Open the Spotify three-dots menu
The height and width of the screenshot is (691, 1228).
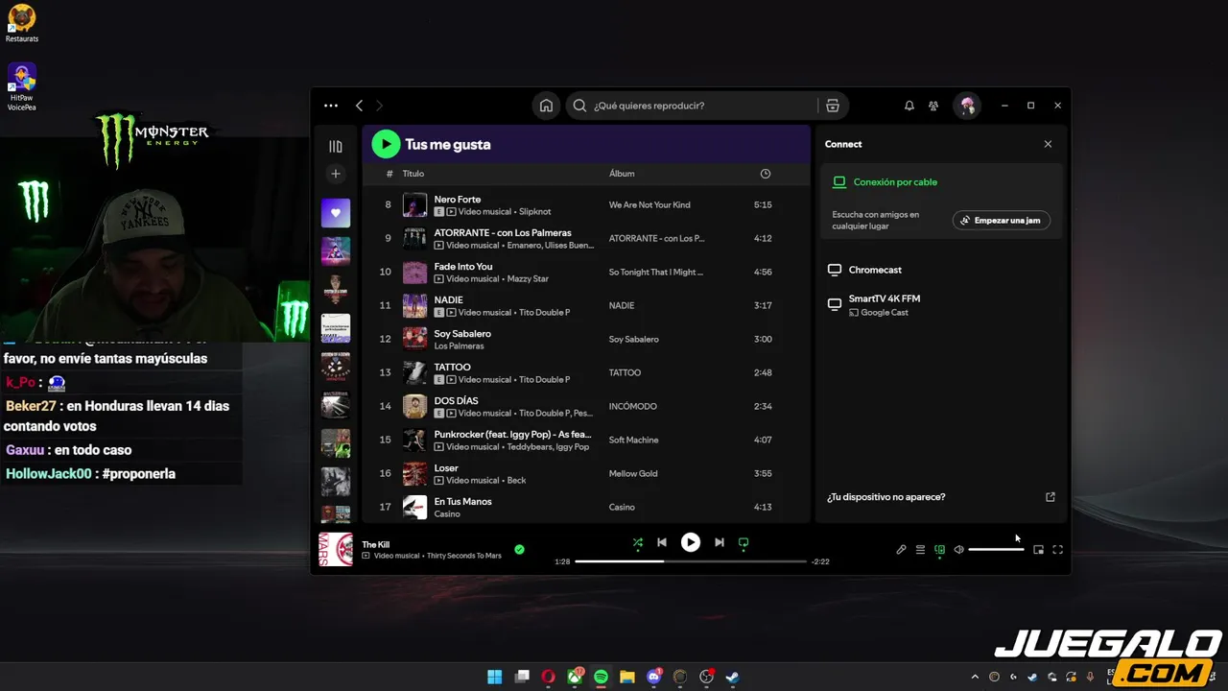[331, 106]
